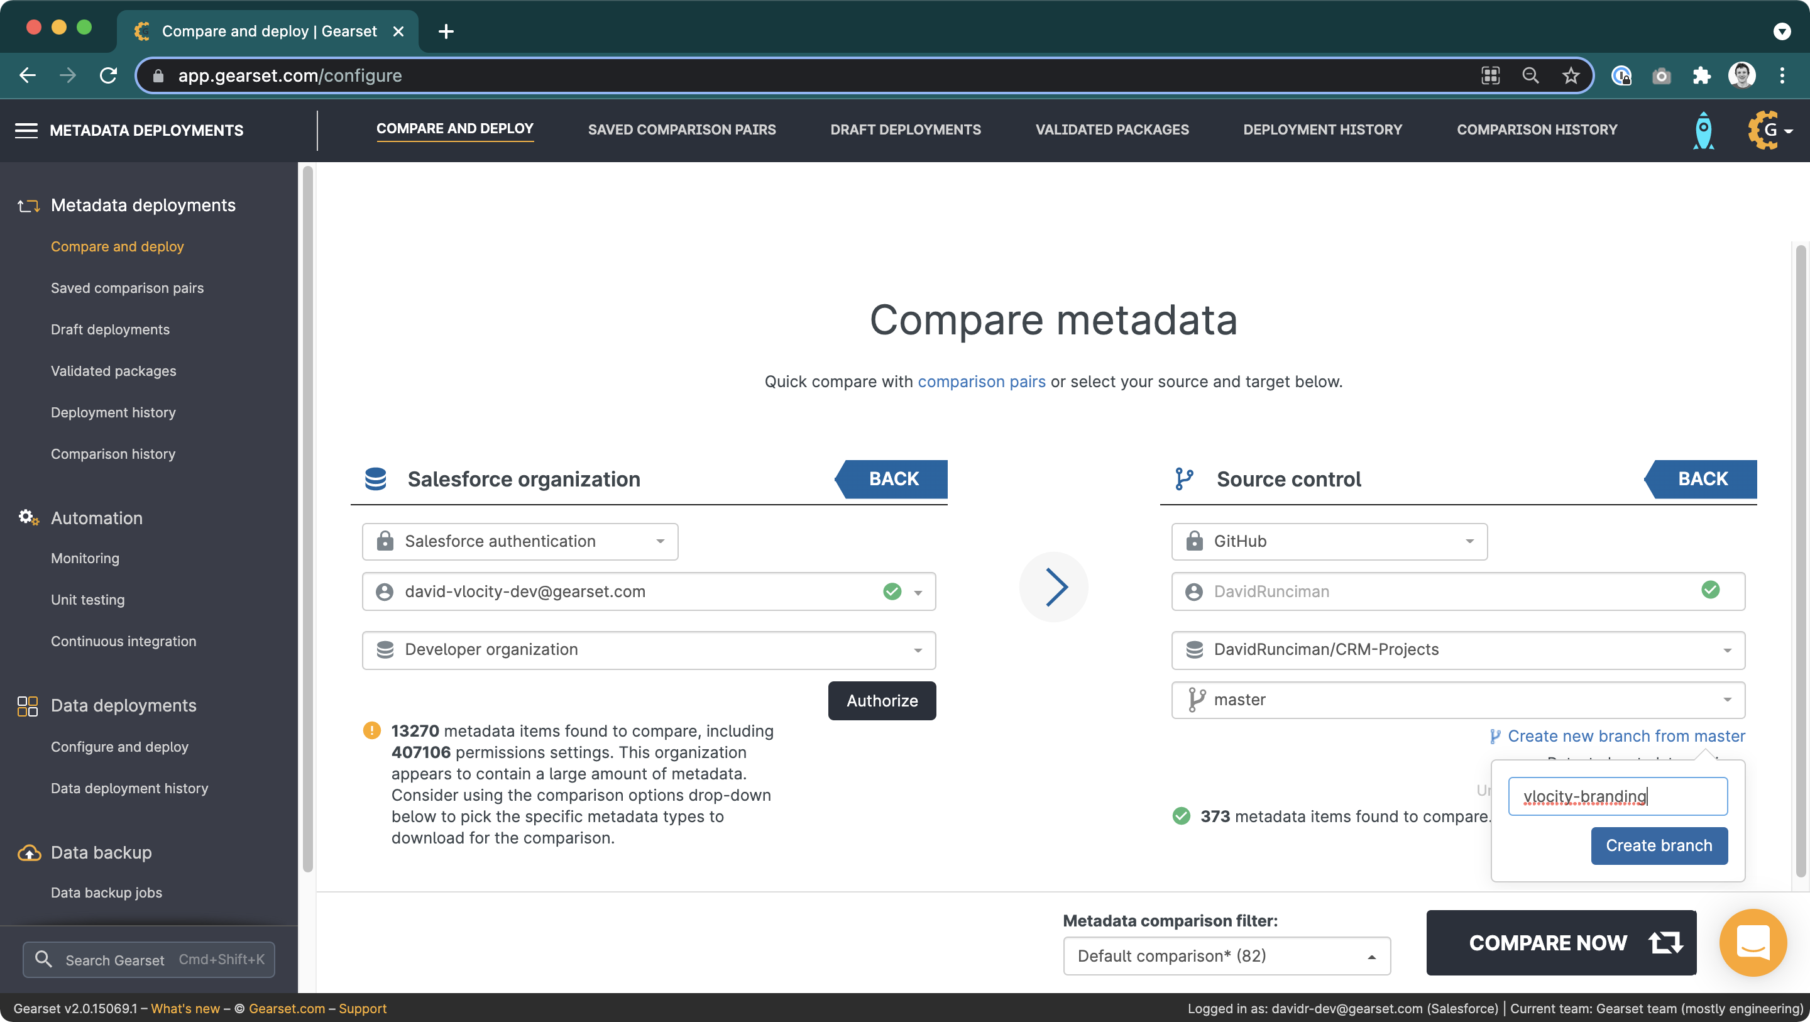Open the chat support bubble
This screenshot has width=1810, height=1022.
click(1752, 943)
